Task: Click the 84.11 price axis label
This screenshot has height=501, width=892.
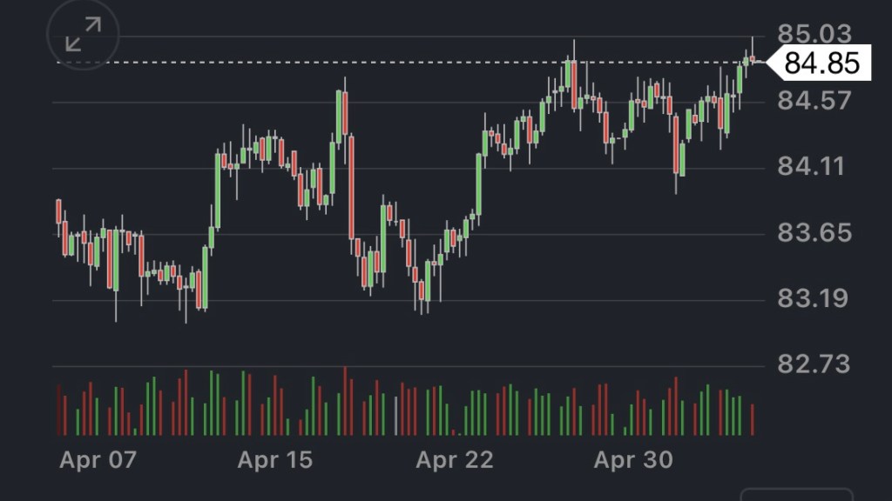Action: click(x=814, y=166)
